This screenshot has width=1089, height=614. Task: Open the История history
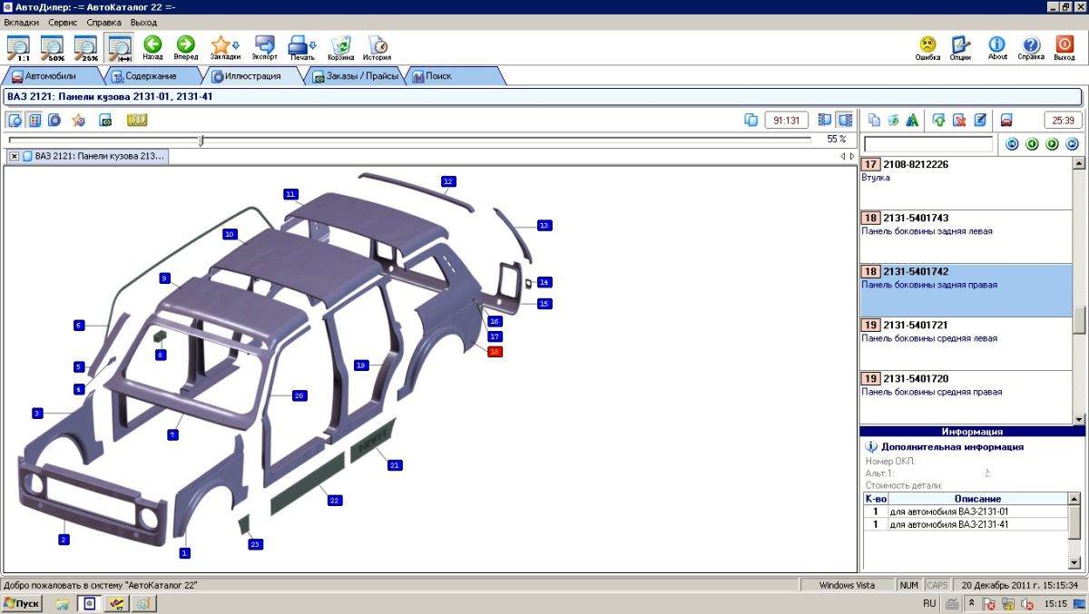tap(378, 47)
